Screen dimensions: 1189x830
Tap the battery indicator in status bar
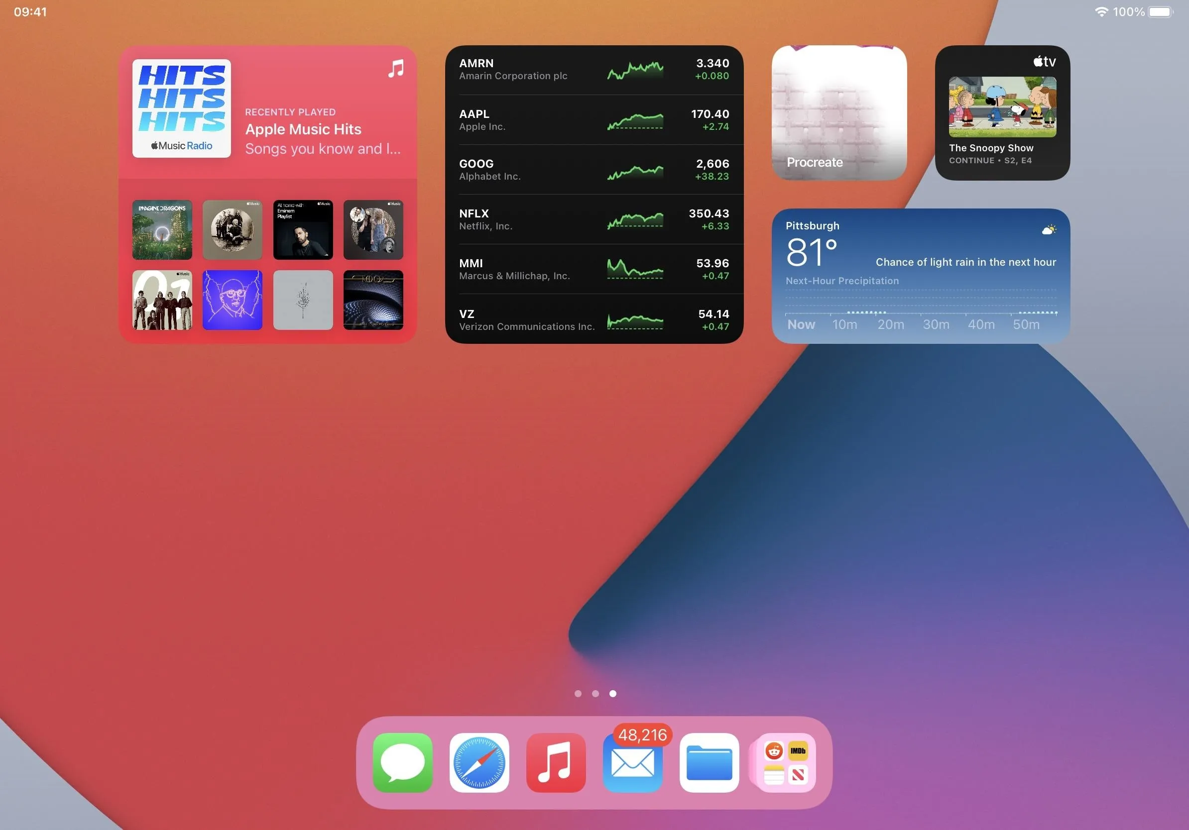tap(1161, 11)
